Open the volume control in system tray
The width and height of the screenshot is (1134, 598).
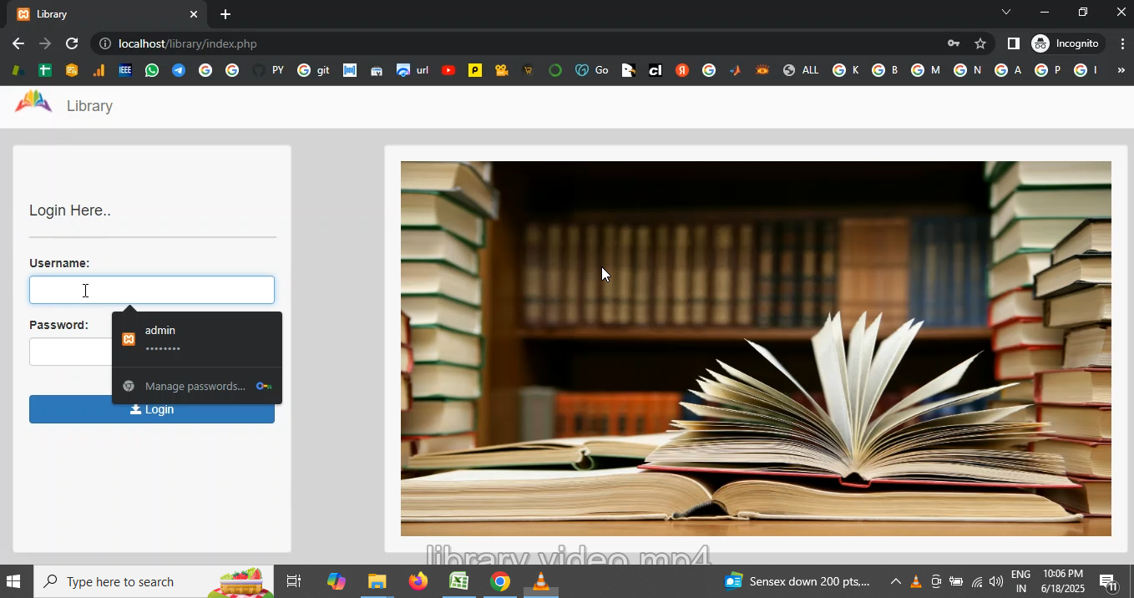[x=996, y=581]
